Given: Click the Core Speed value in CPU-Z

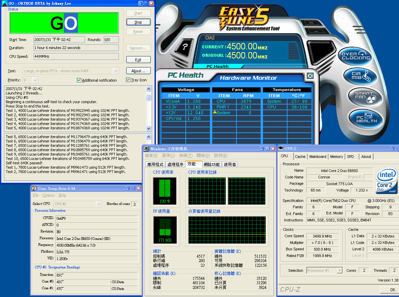Looking at the screenshot, I should (322, 236).
